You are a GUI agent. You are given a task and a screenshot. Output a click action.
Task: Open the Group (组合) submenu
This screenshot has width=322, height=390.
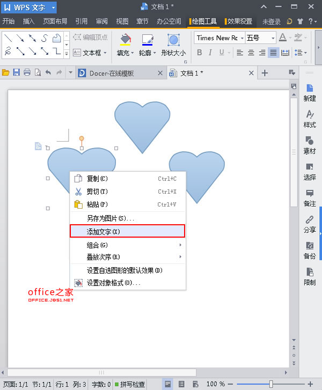pyautogui.click(x=128, y=245)
